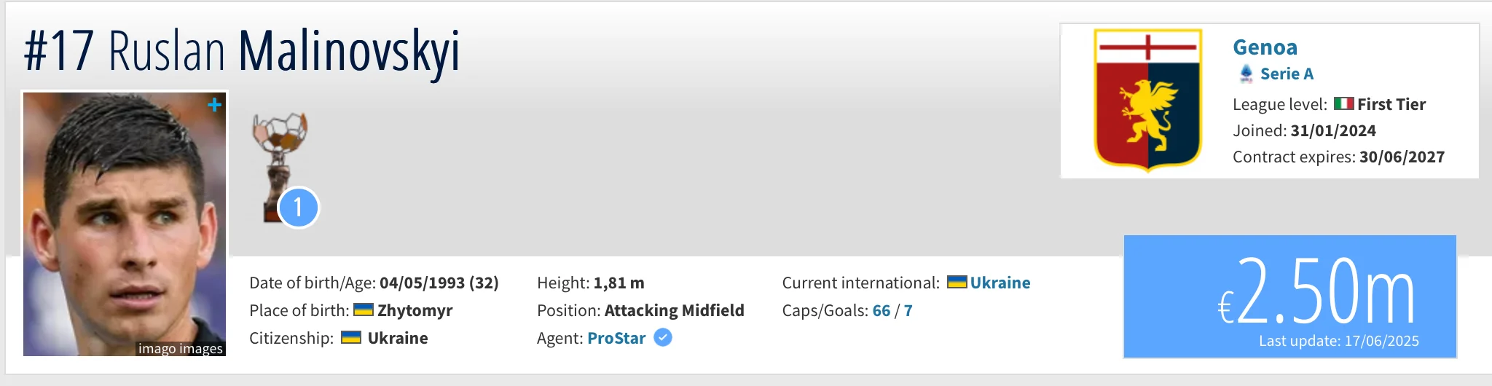Open the Serie A league link
The image size is (1492, 386).
1287,74
